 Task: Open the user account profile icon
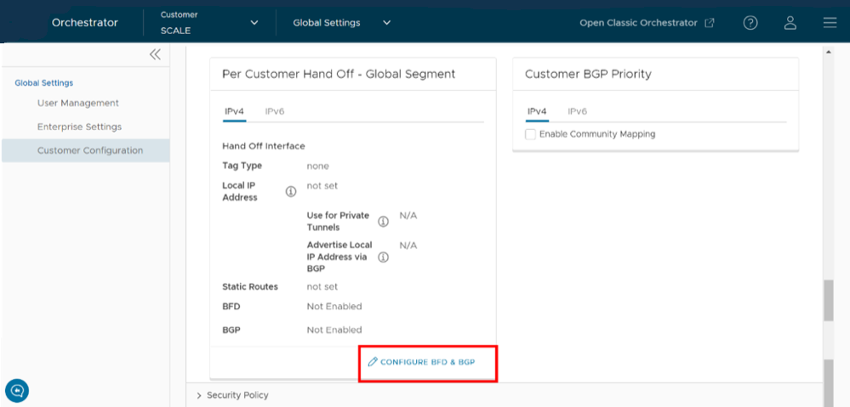(790, 23)
